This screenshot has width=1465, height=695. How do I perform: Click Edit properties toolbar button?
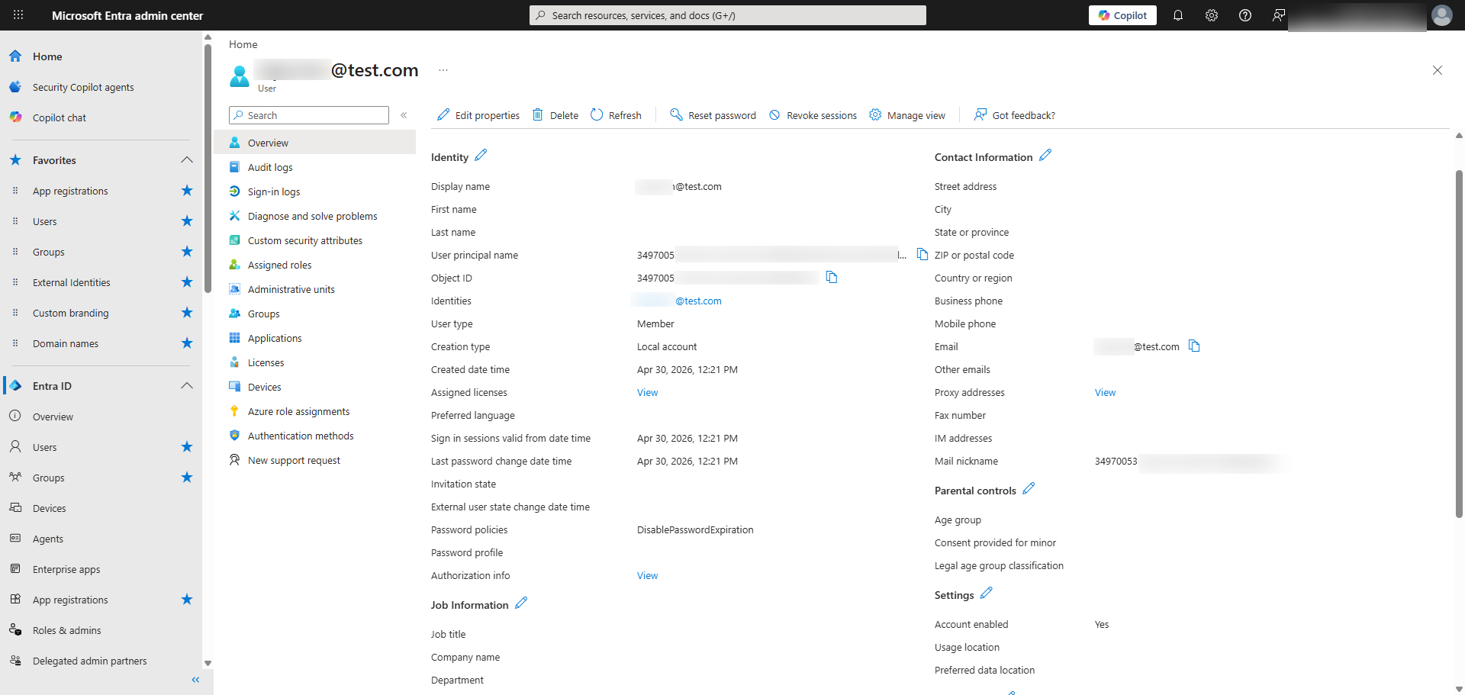click(478, 115)
